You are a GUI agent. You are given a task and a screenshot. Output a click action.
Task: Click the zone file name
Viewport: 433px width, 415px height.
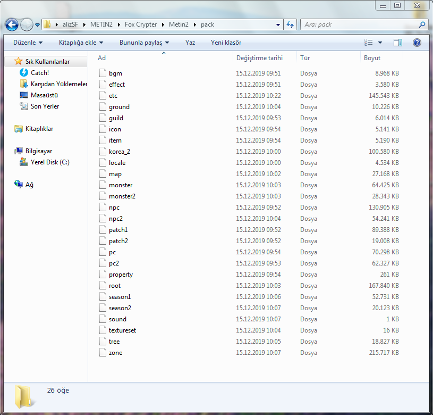115,353
